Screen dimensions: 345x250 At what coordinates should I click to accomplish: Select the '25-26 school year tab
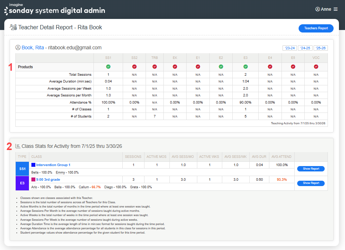[320, 48]
